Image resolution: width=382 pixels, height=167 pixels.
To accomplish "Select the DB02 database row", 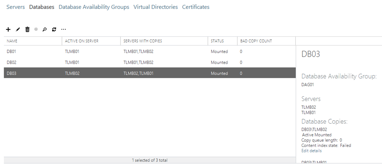I will pos(150,62).
